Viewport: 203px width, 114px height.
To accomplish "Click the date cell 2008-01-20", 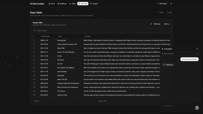I will pos(44,40).
